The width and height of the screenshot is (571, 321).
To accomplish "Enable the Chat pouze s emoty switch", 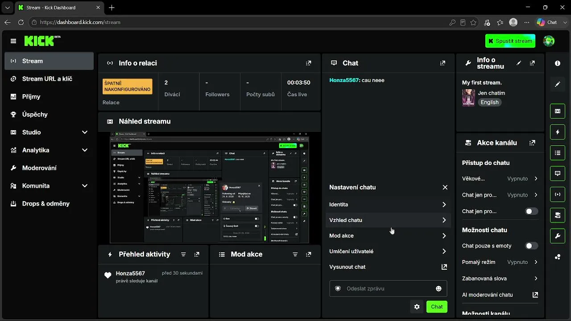I will (532, 246).
